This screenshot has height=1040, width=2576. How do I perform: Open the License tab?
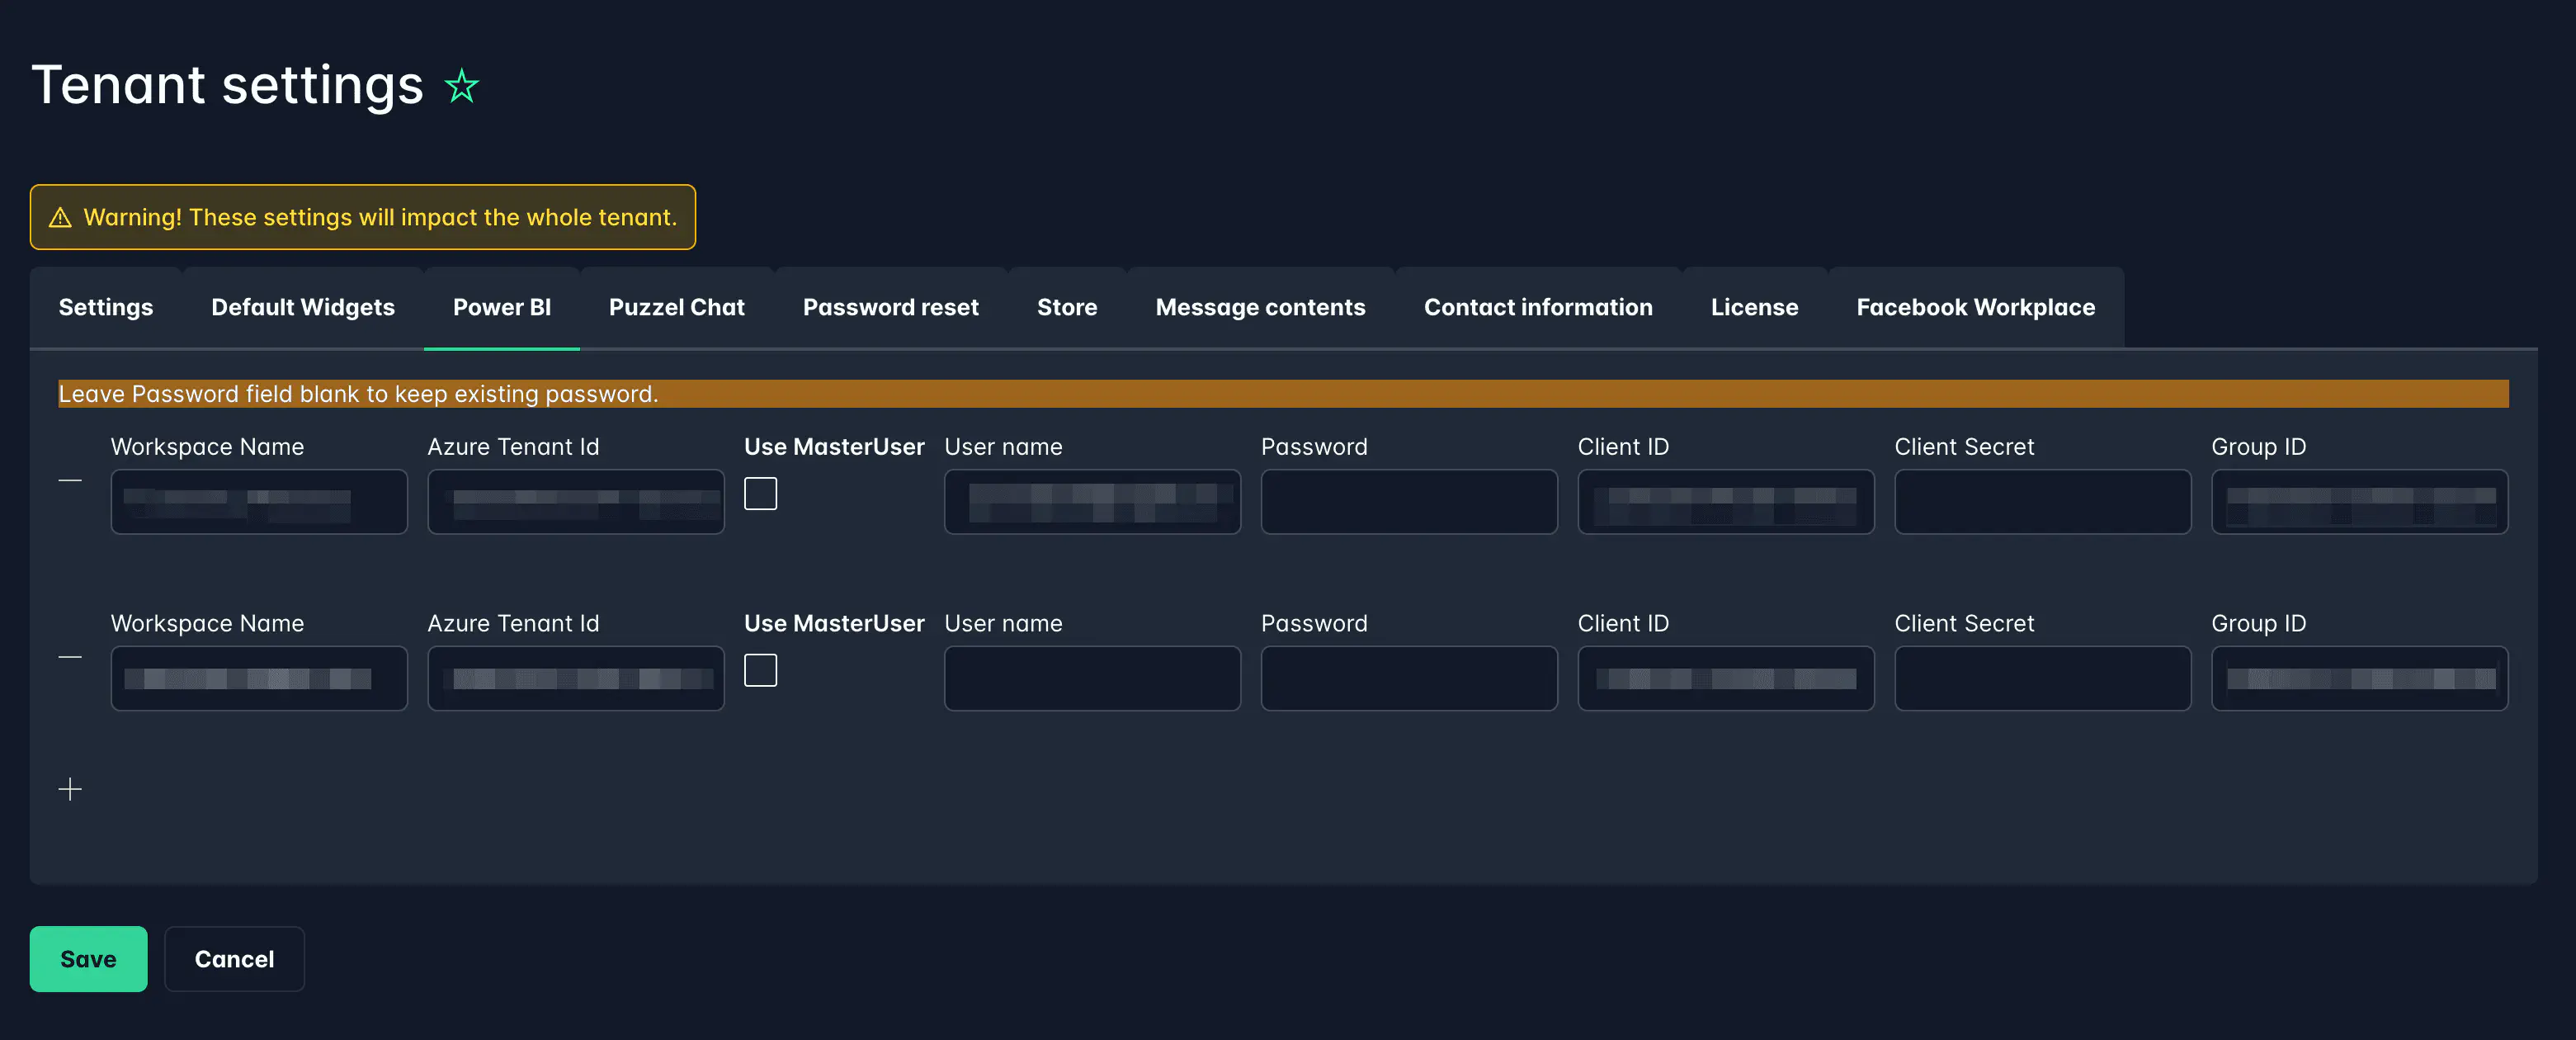click(1754, 308)
